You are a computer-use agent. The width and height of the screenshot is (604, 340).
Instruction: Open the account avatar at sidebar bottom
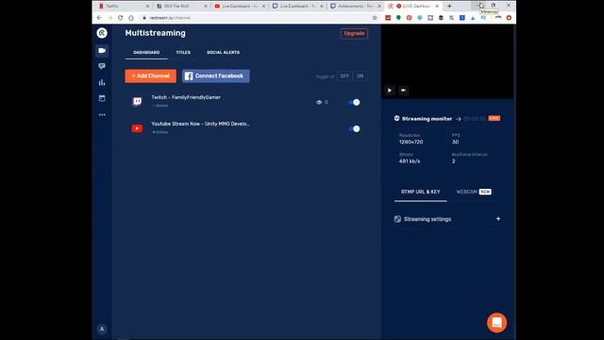(x=102, y=329)
